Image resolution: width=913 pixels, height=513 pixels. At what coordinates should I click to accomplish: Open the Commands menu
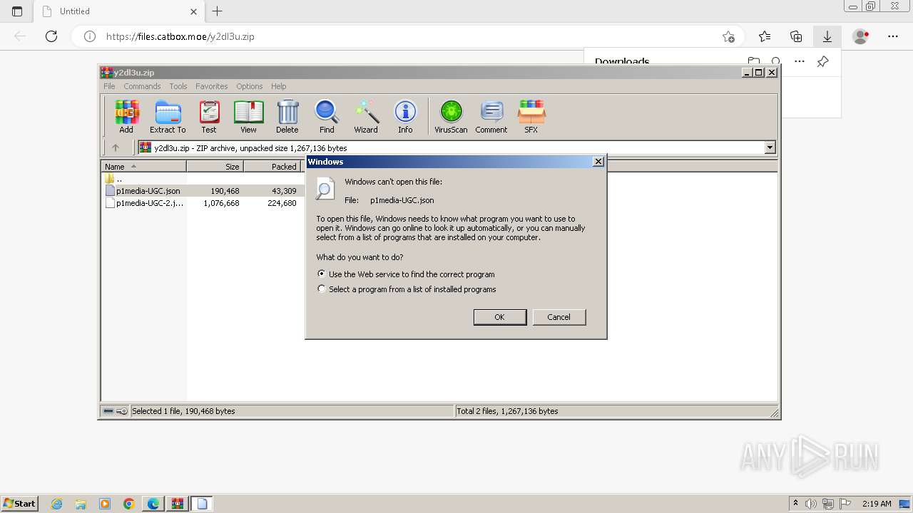click(x=142, y=86)
